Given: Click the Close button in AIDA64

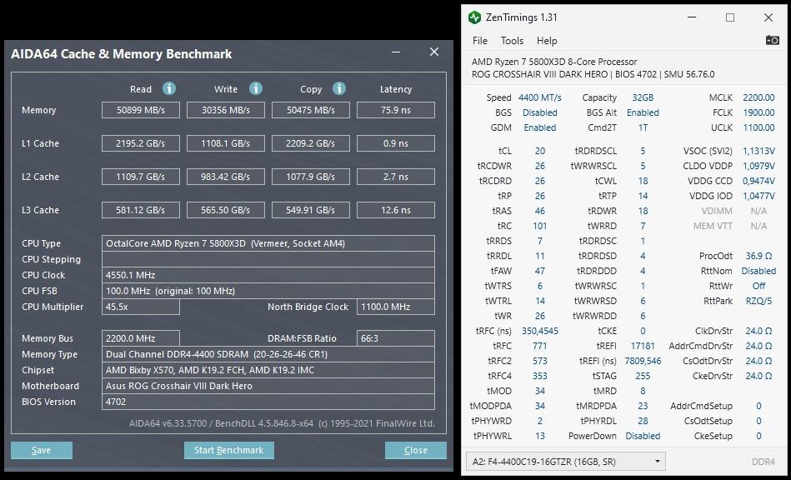Looking at the screenshot, I should coord(416,450).
